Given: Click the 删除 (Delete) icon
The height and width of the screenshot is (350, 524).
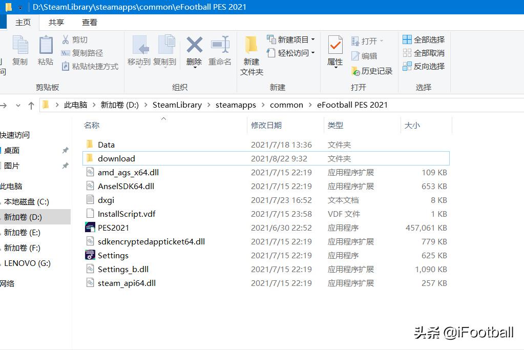Looking at the screenshot, I should (194, 51).
